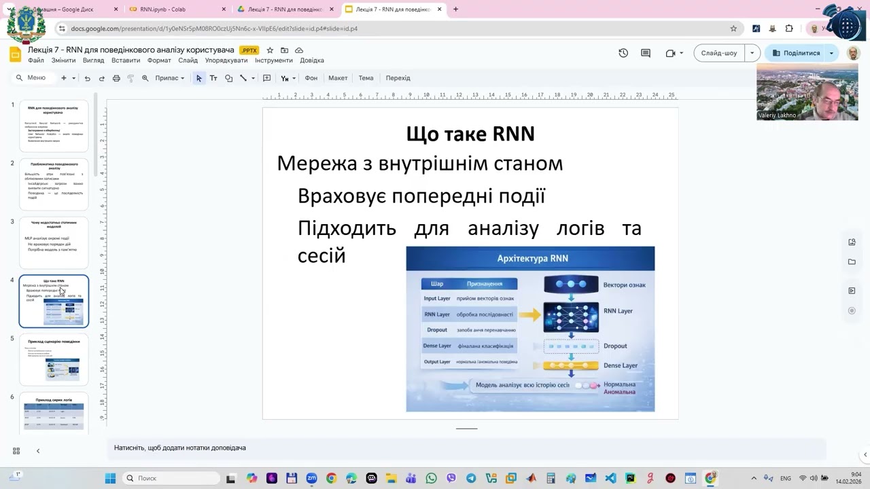Click the Поділитися share button
The height and width of the screenshot is (489, 870).
click(795, 53)
